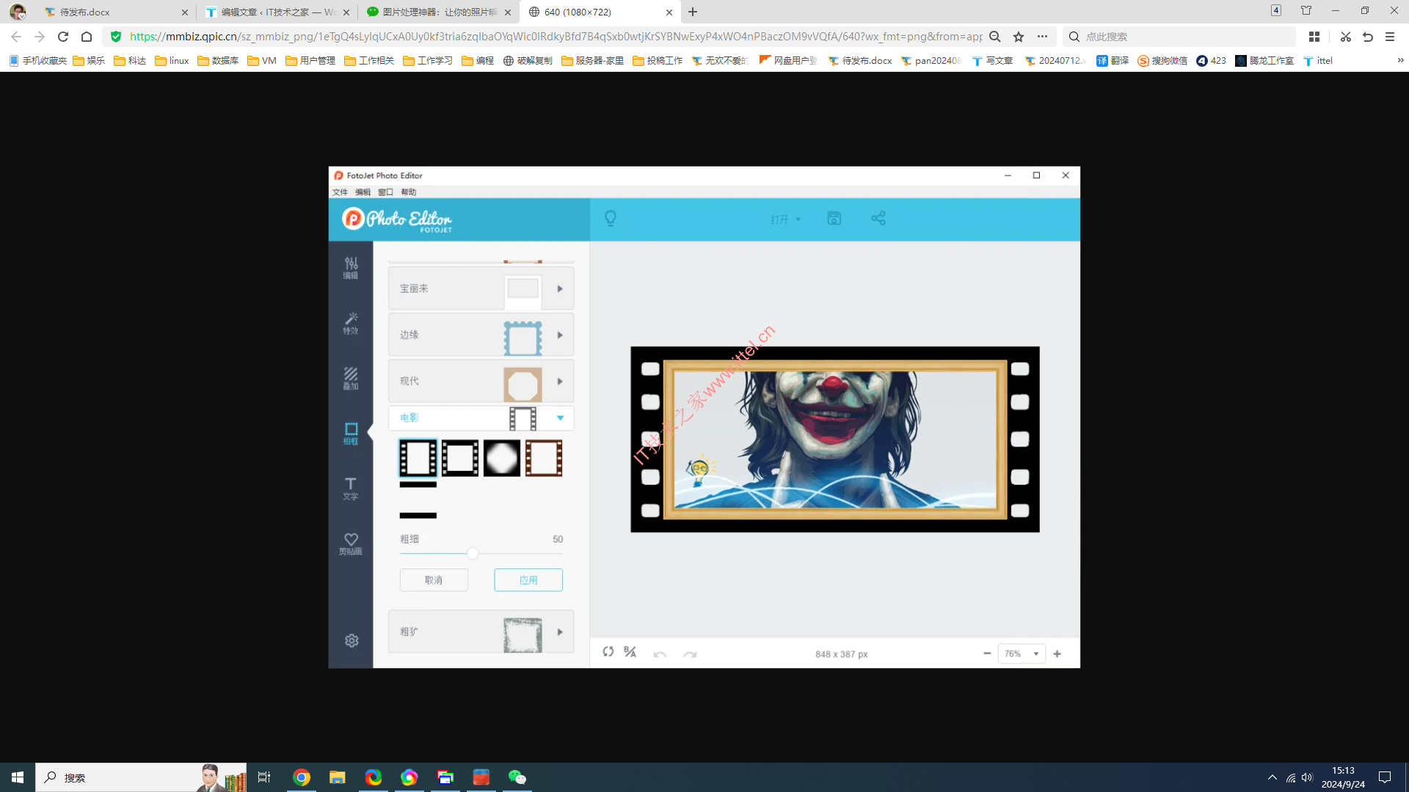Click the B/A compare icon
The image size is (1409, 792).
630,652
